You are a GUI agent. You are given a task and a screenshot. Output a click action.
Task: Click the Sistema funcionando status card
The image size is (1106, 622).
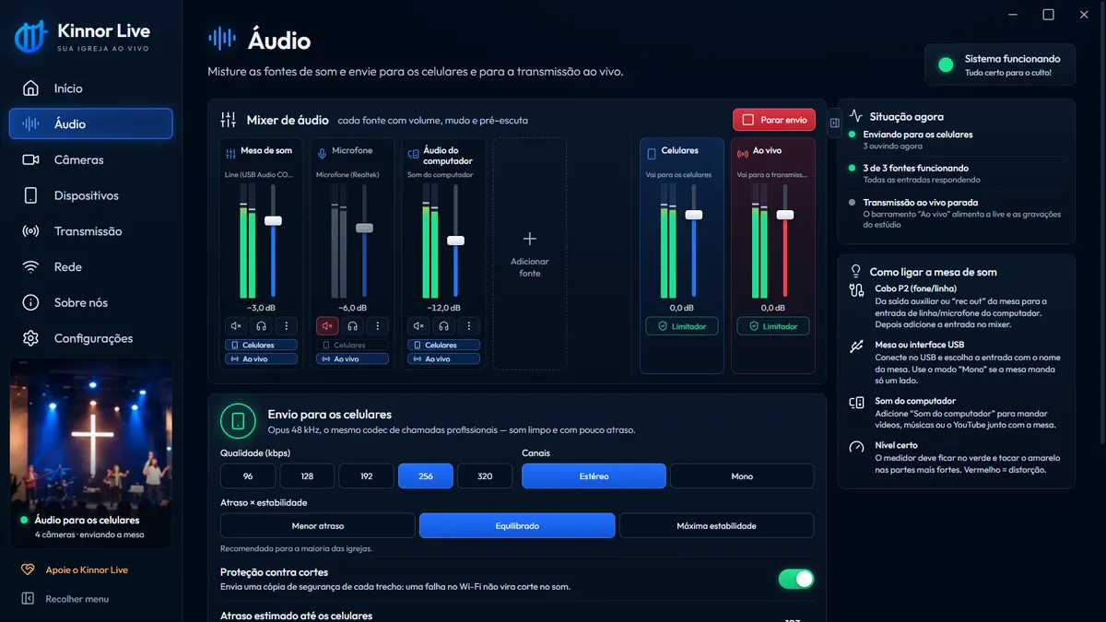pyautogui.click(x=1000, y=65)
